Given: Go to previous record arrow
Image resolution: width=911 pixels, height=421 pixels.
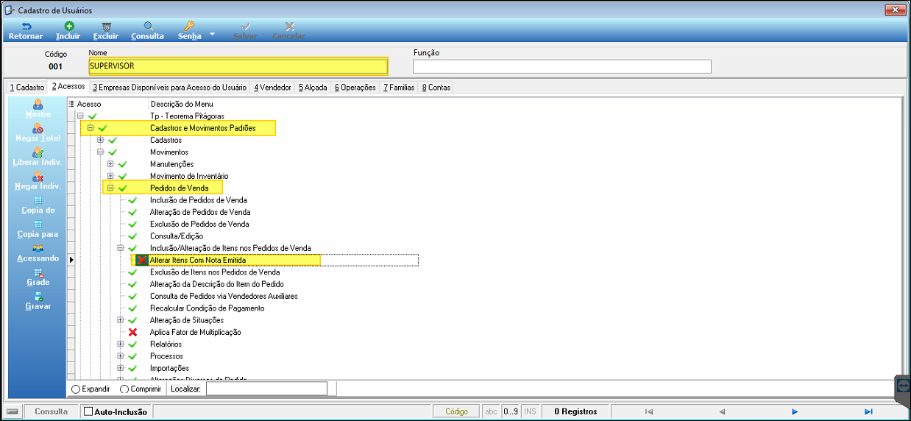Looking at the screenshot, I should (722, 411).
